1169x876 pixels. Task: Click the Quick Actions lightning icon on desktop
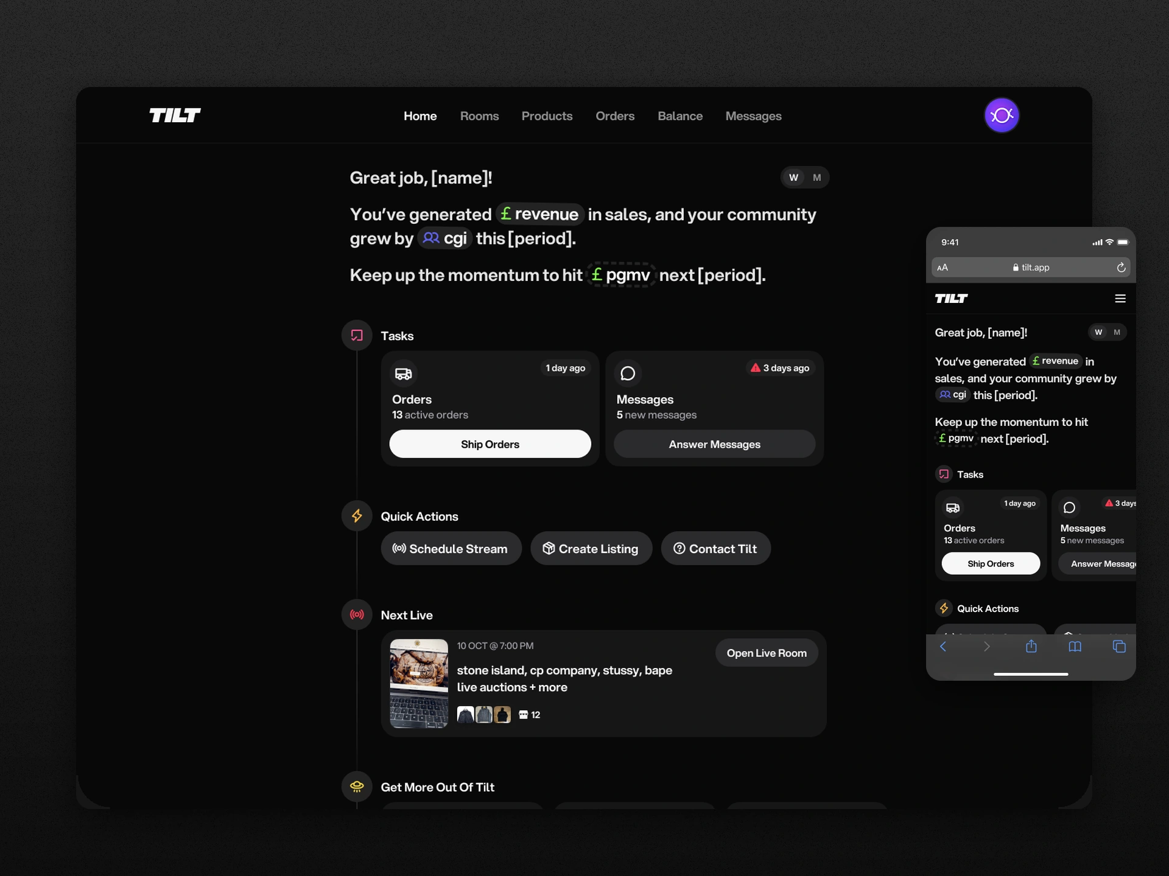pos(357,516)
